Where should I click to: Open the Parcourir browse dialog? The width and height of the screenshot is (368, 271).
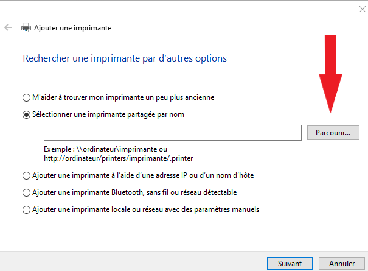pos(333,132)
